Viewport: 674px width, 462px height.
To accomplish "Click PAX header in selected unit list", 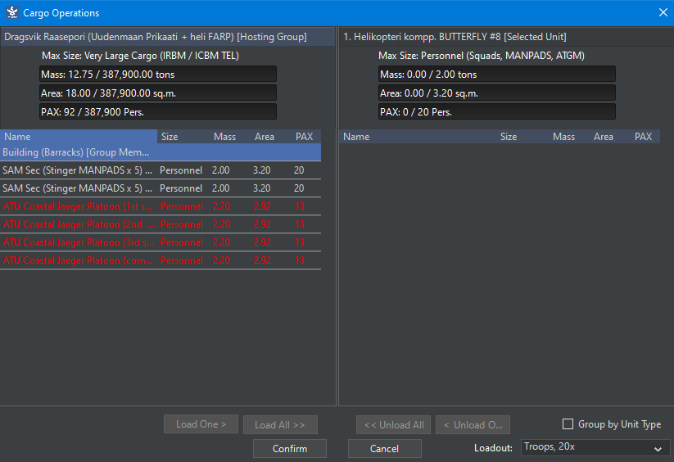I will point(645,136).
